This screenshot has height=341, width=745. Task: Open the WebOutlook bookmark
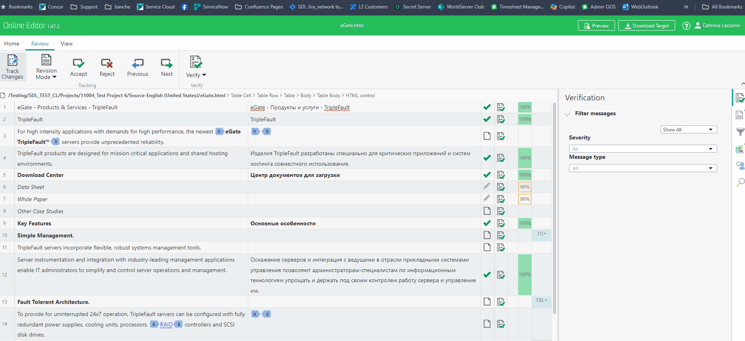click(640, 7)
